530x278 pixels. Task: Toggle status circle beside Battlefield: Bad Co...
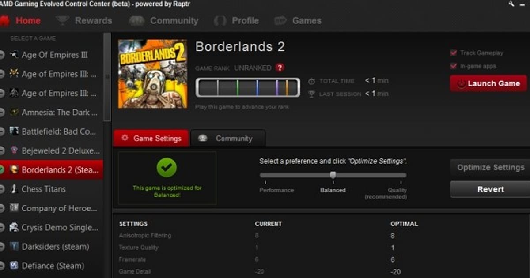tap(2, 131)
